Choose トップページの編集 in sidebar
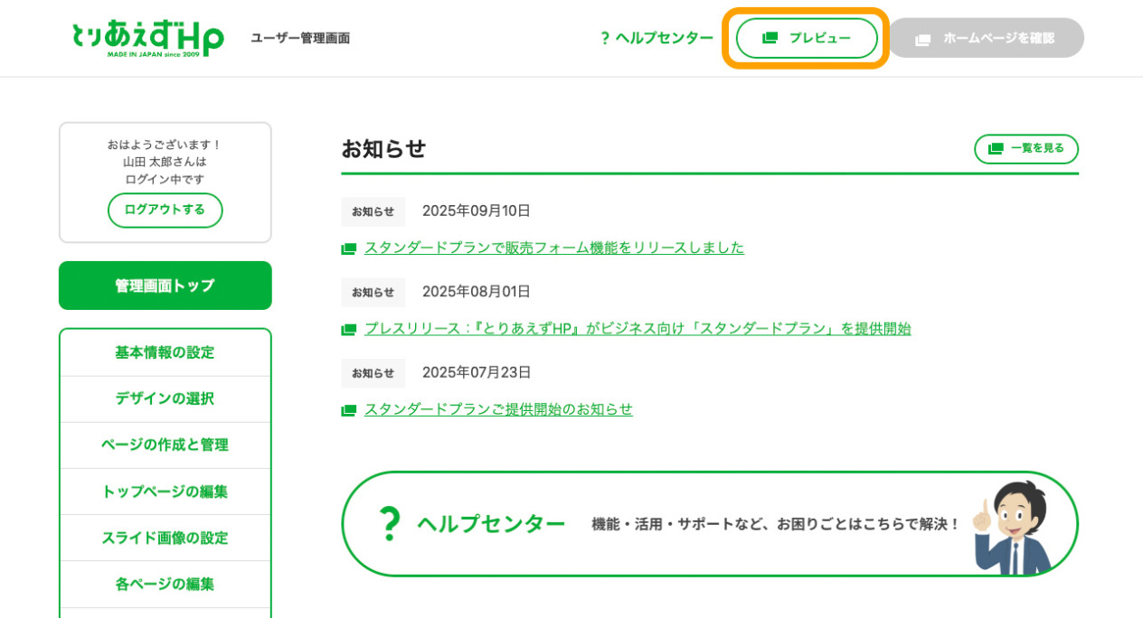The image size is (1143, 618). (165, 492)
